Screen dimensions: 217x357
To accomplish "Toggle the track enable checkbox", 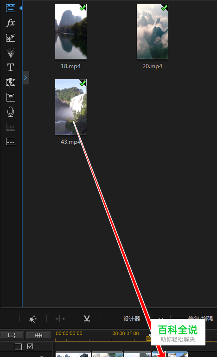I will click(x=30, y=346).
